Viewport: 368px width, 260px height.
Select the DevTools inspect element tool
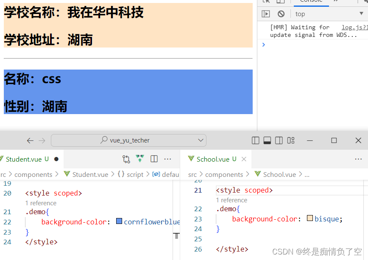tap(265, 2)
